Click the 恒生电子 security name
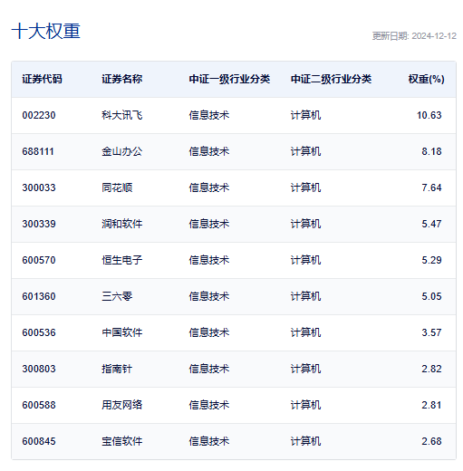Viewport: 463px width, 471px height. 121,260
